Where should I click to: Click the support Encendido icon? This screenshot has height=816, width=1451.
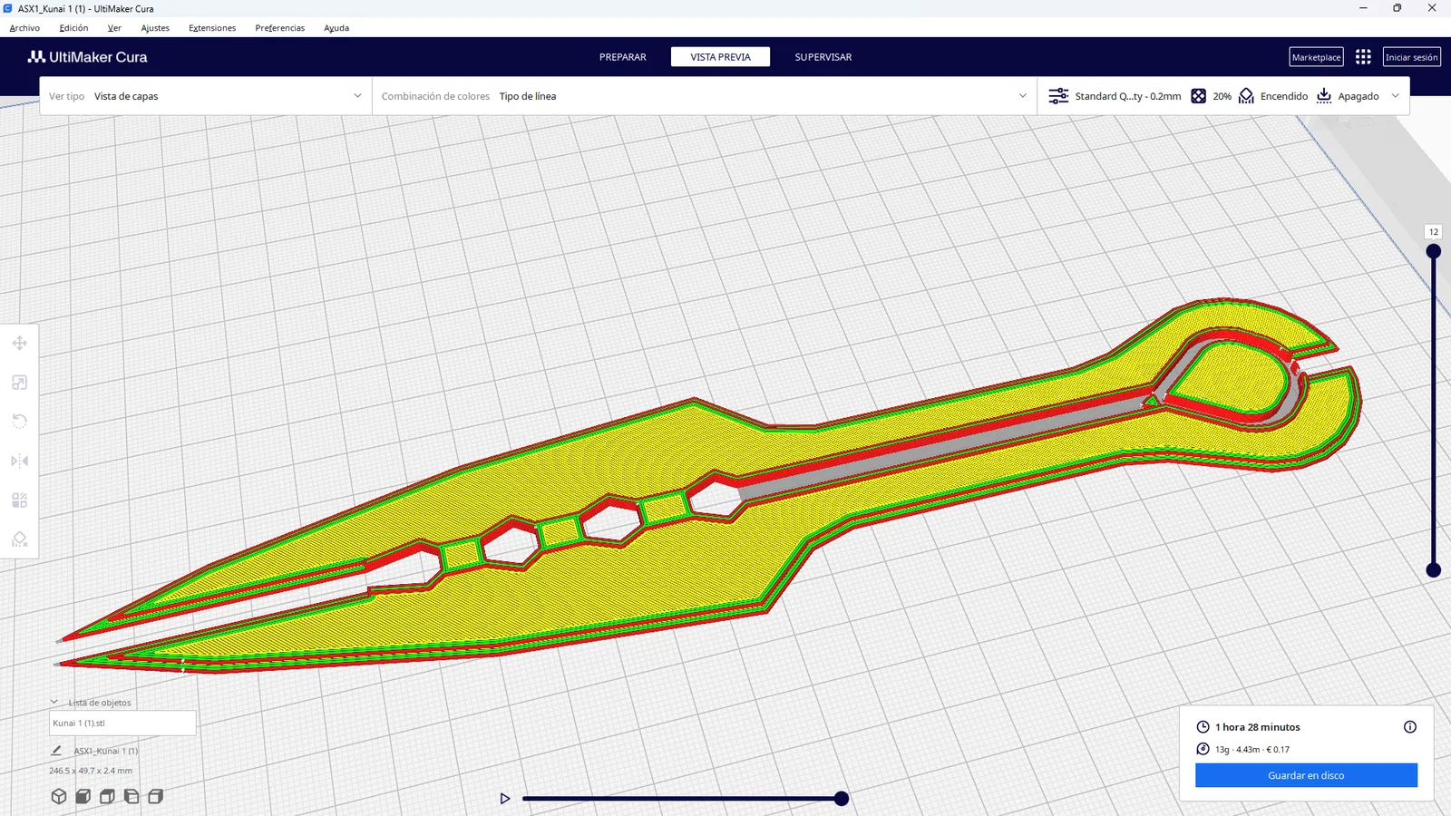click(1246, 96)
